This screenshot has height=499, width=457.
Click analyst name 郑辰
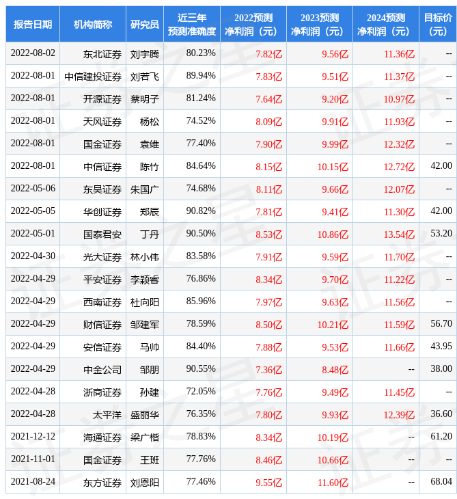coord(150,213)
